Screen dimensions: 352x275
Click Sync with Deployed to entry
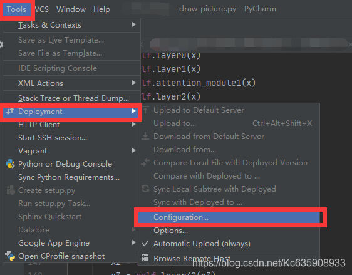coord(229,202)
